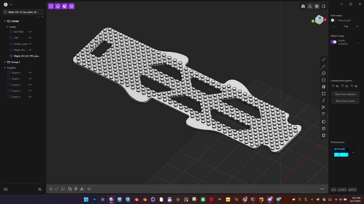
Task: Increase grid size with plus button
Action: click(357, 26)
